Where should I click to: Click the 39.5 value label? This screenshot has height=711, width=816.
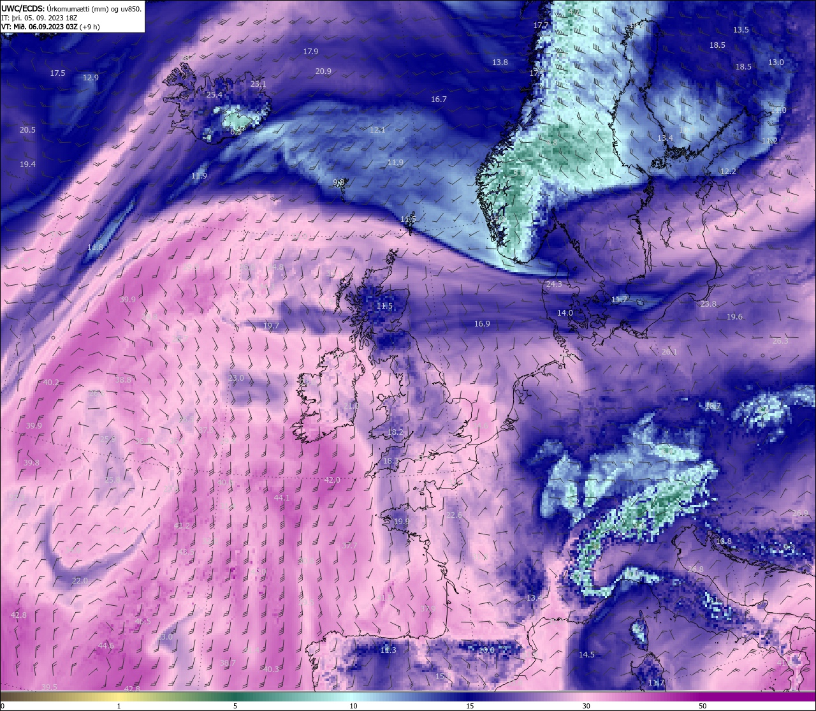49,687
